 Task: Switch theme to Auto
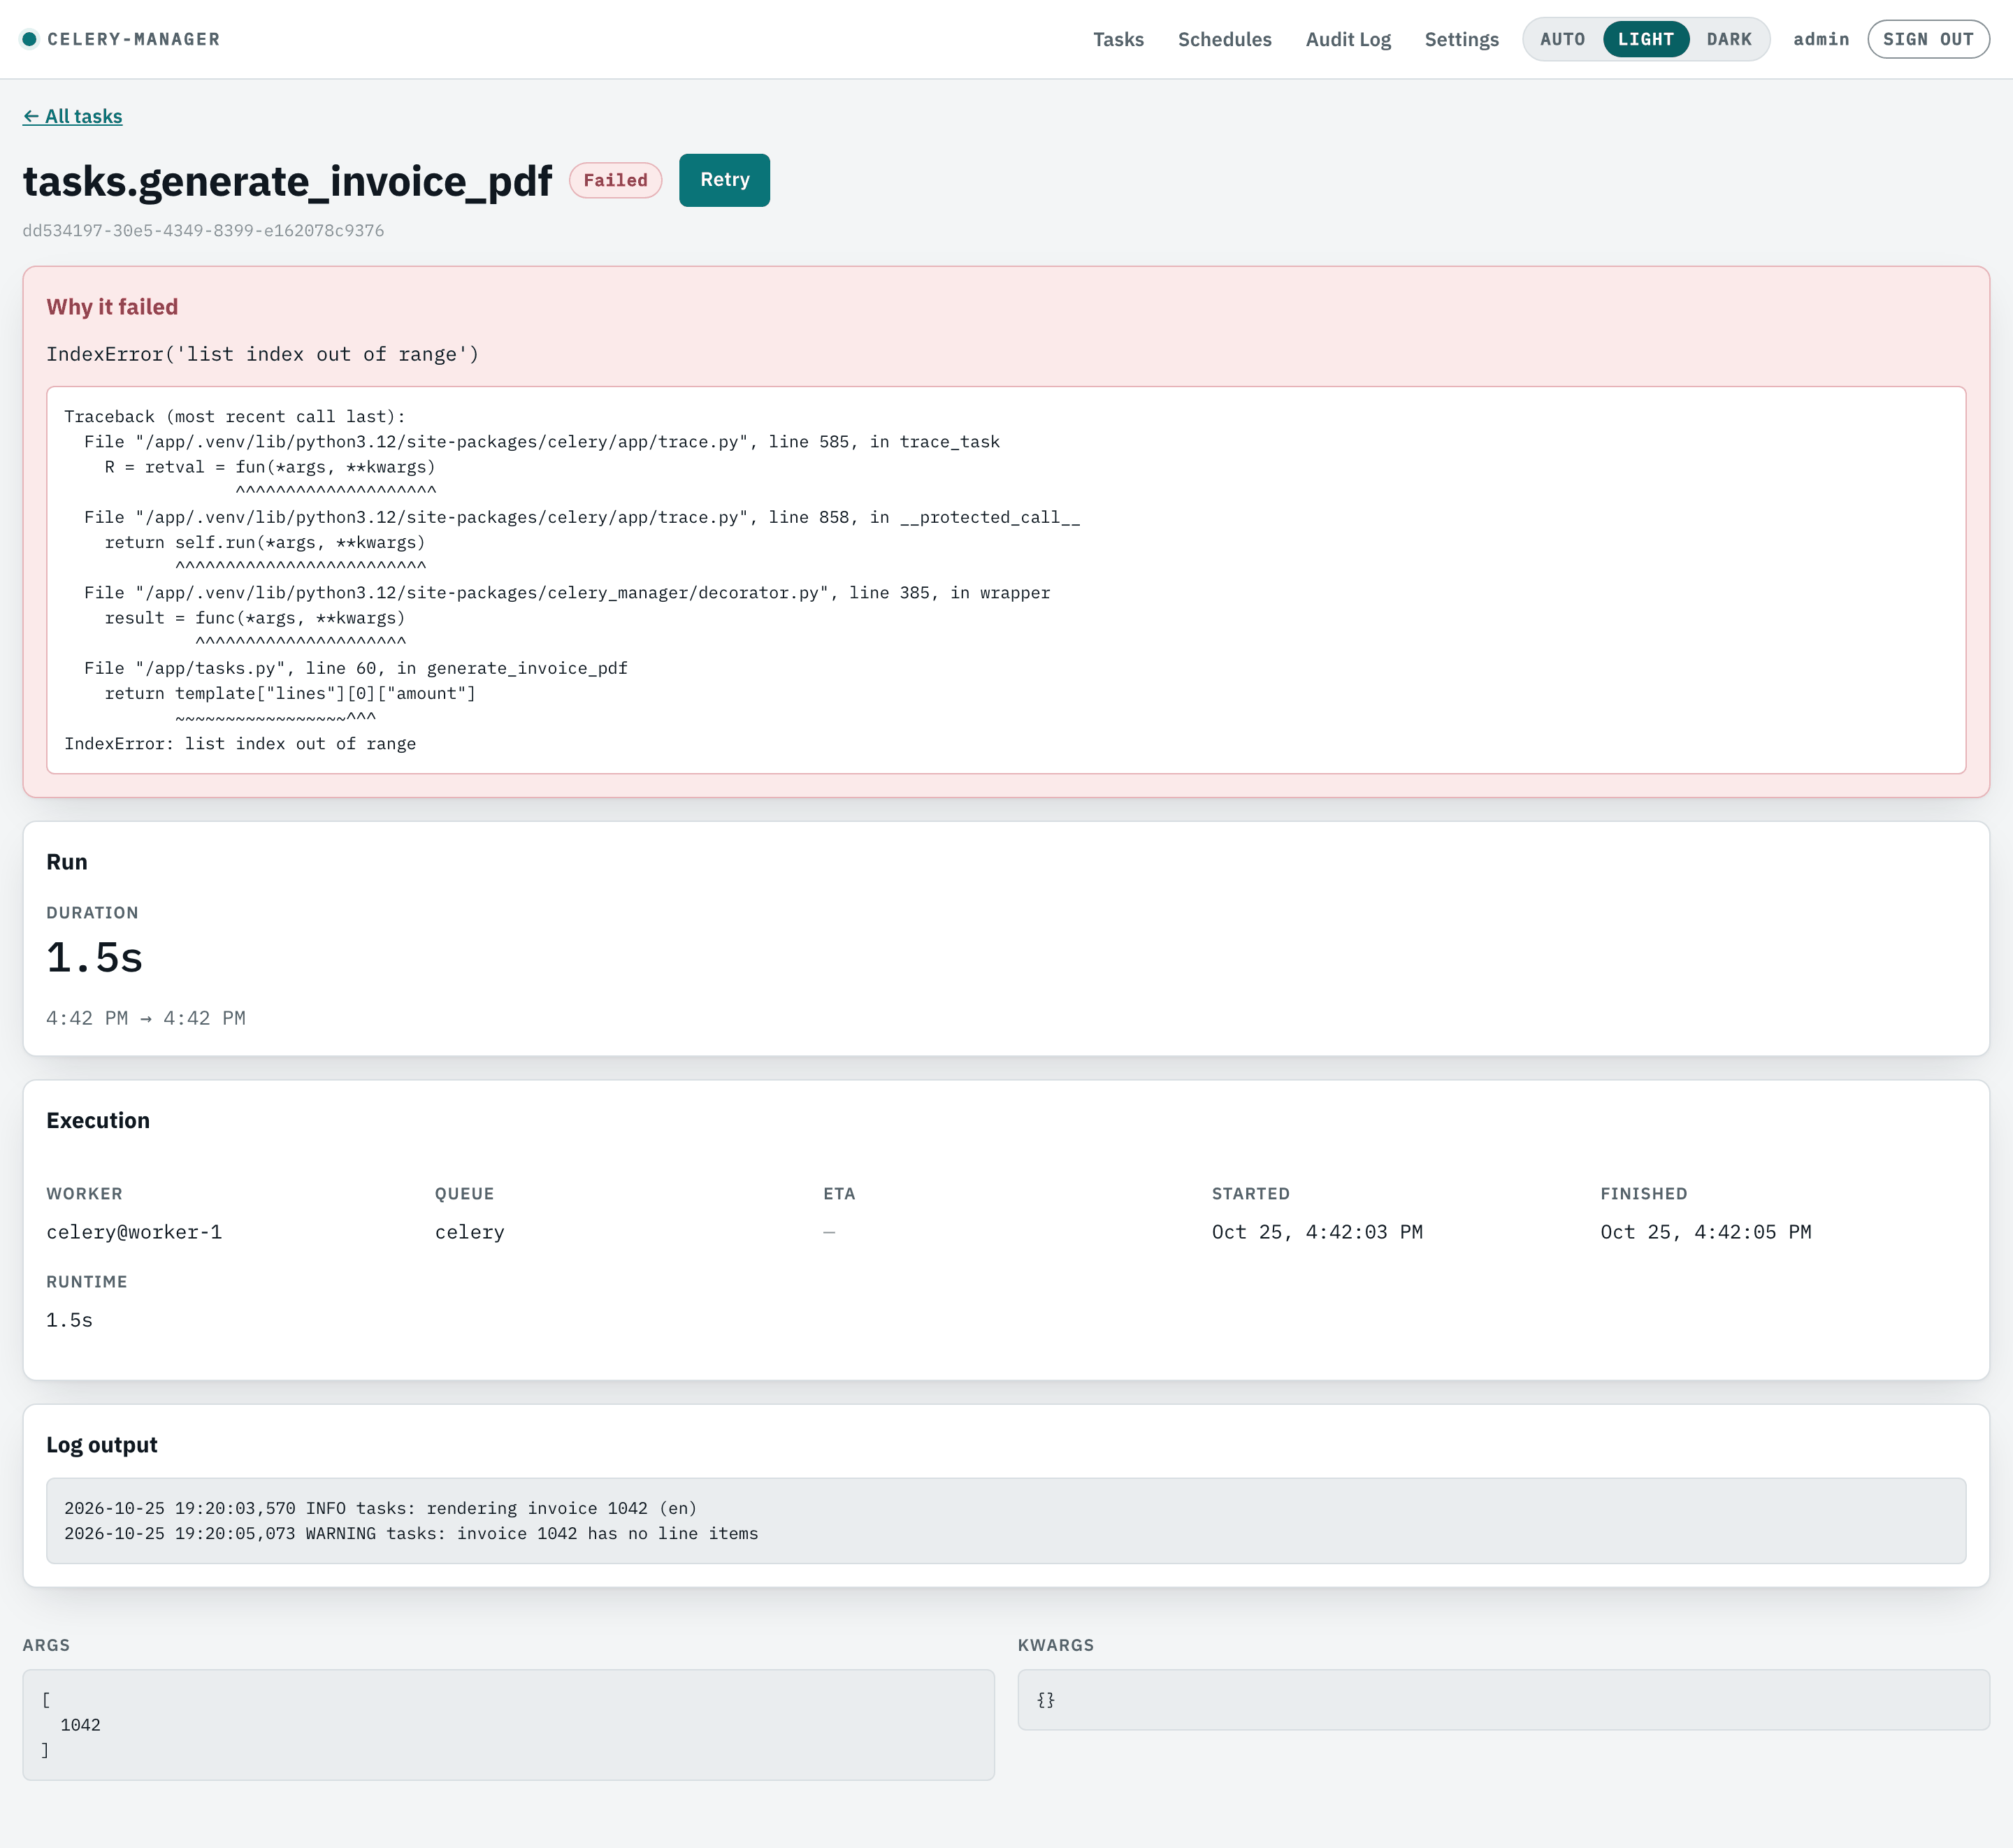(x=1562, y=39)
